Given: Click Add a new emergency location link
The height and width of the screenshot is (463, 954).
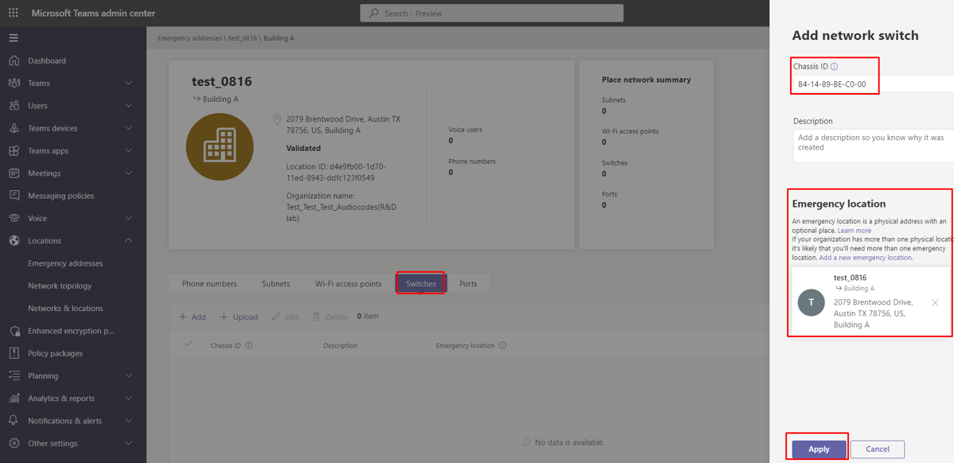Looking at the screenshot, I should tap(865, 258).
